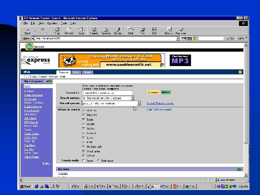Select the Speed search mode radio
This screenshot has height=195, width=260.
83,160
